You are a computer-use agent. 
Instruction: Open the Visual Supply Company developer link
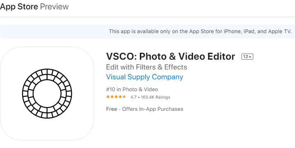(x=144, y=77)
